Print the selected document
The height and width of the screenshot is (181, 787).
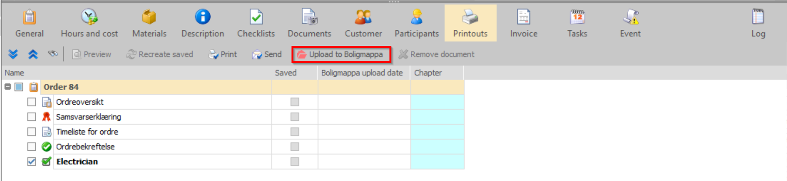223,54
